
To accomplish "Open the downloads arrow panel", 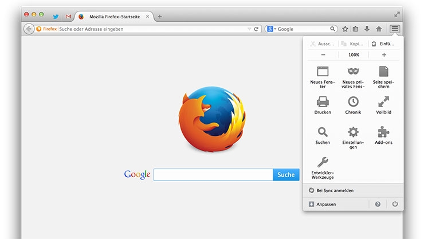I will click(367, 29).
